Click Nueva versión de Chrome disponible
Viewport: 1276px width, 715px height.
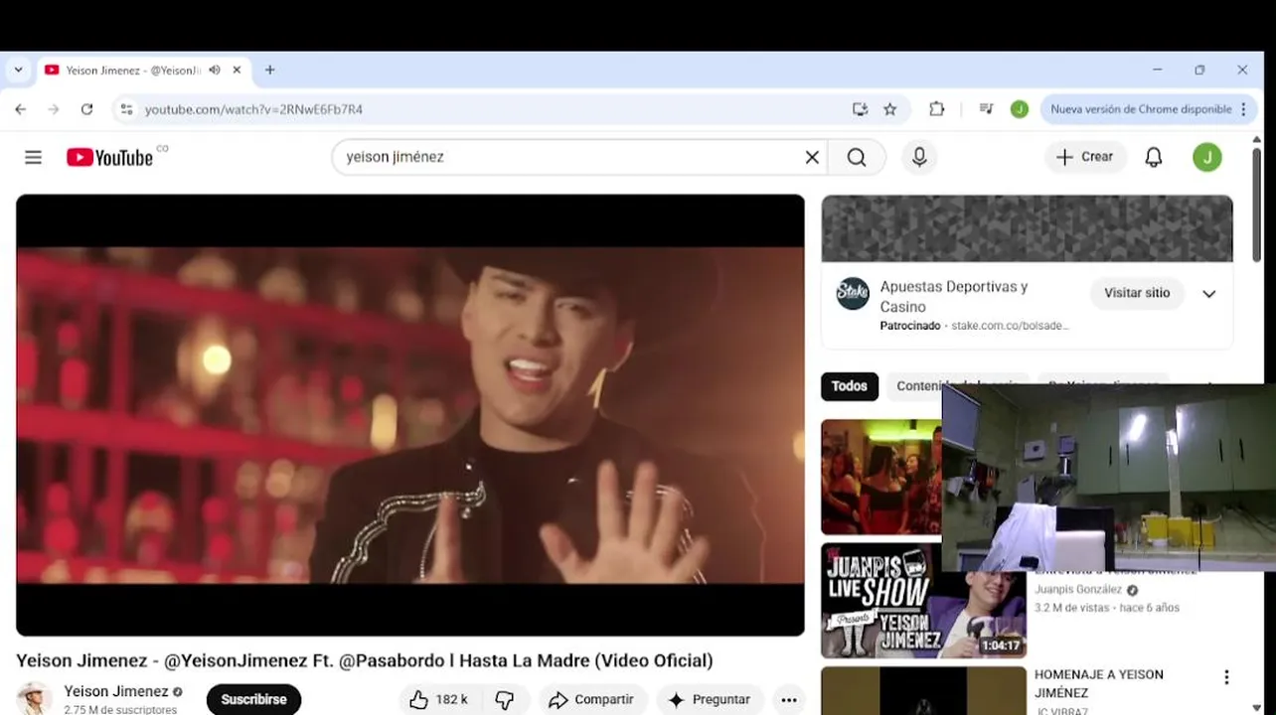coord(1141,109)
